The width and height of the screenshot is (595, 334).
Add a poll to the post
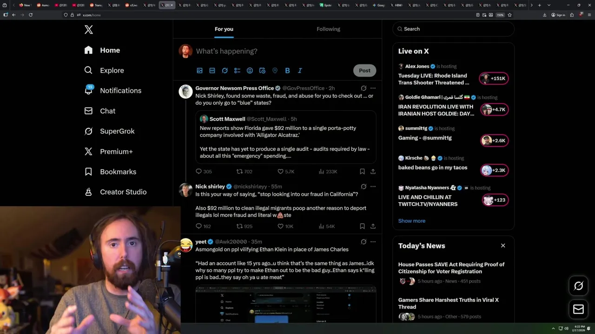tap(237, 71)
